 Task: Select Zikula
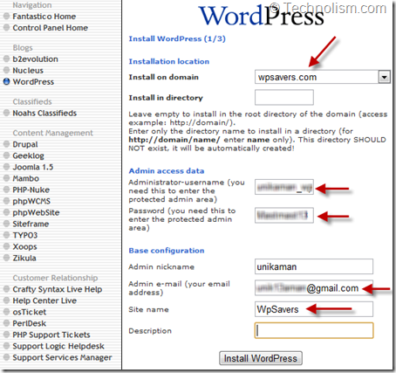tap(24, 258)
